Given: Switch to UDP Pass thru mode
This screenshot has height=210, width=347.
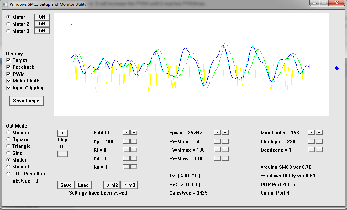Looking at the screenshot, I should [8, 174].
